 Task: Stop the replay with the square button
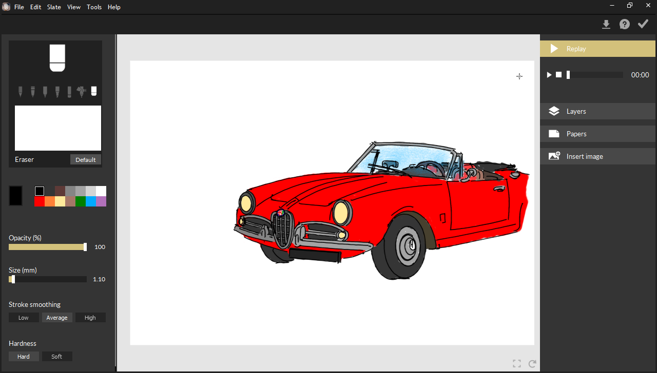[558, 75]
